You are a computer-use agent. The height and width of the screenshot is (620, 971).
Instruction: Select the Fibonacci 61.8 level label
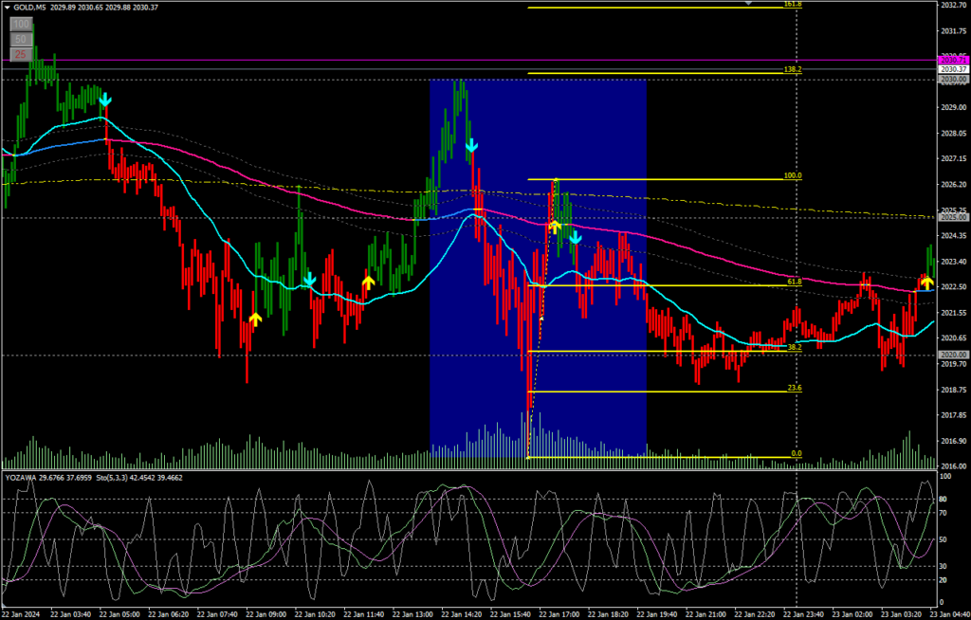pyautogui.click(x=794, y=282)
